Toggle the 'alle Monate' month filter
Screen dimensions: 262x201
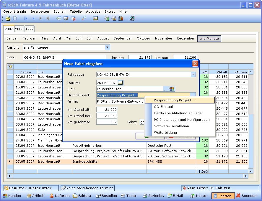coord(209,39)
